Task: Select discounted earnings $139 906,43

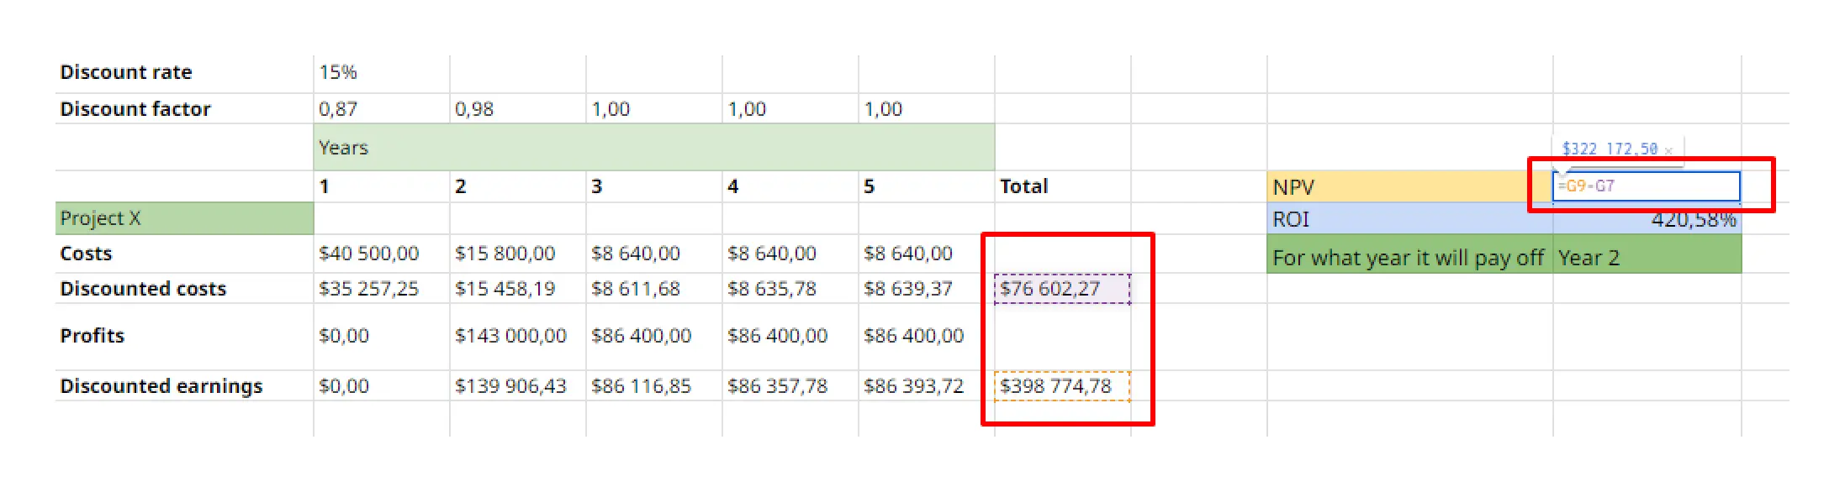Action: coord(518,386)
